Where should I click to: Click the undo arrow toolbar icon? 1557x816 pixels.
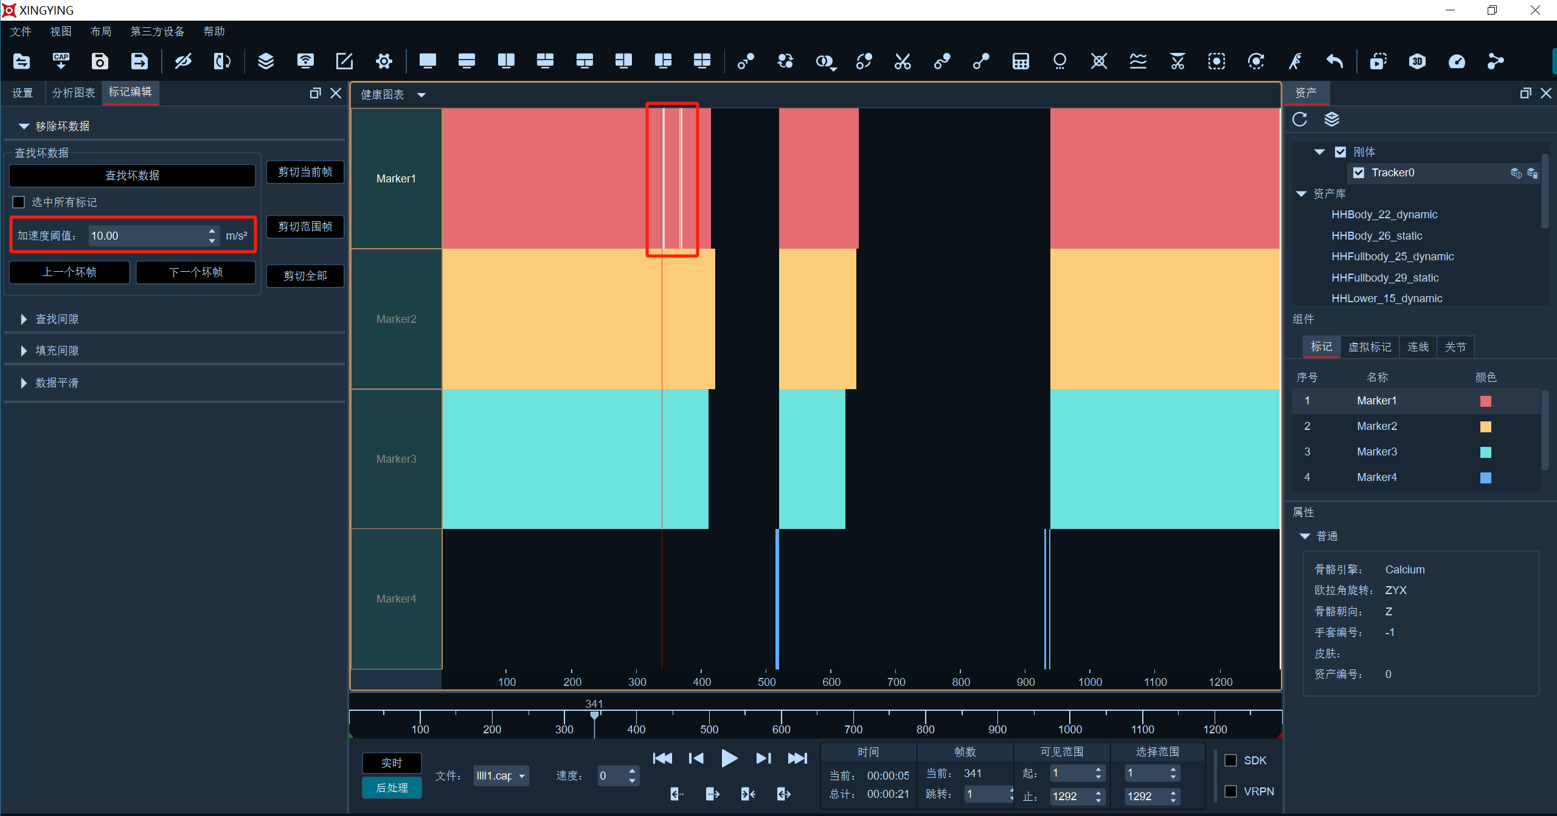click(x=1334, y=61)
